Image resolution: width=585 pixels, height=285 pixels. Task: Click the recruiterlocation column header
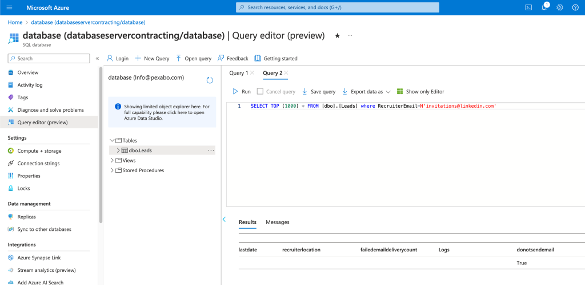pyautogui.click(x=302, y=250)
